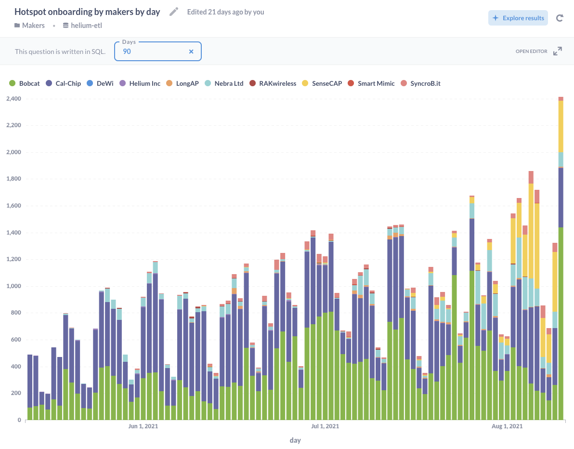This screenshot has width=574, height=449.
Task: Refresh results with the circular arrow icon
Action: (560, 18)
